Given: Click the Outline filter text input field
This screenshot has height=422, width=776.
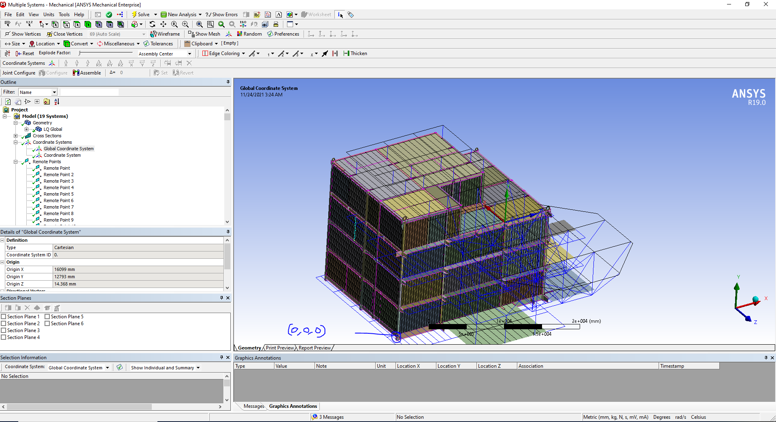Looking at the screenshot, I should click(89, 92).
